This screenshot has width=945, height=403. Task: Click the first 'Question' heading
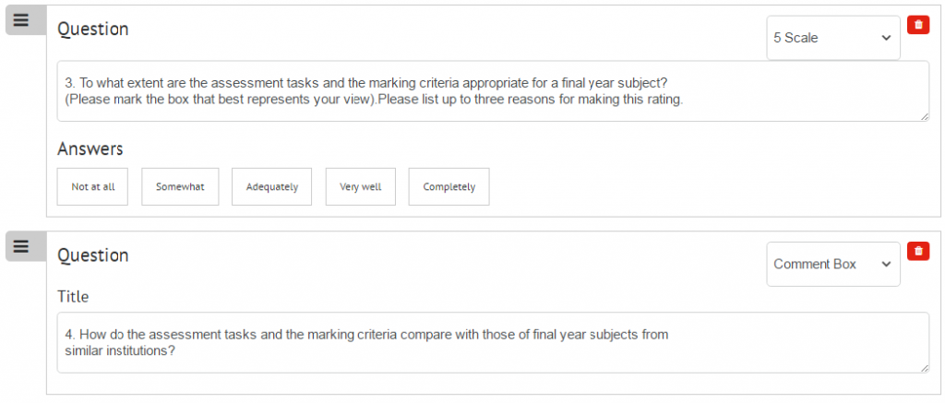pyautogui.click(x=93, y=30)
